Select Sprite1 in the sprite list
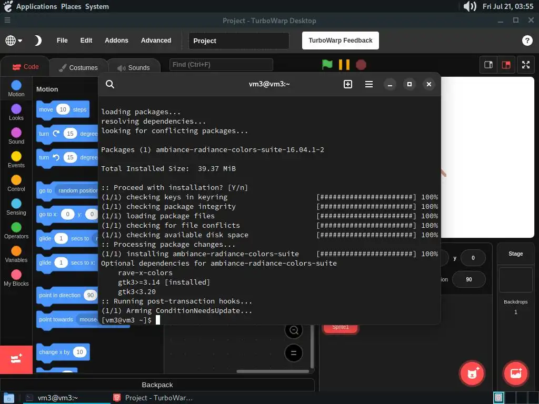This screenshot has width=539, height=404. pyautogui.click(x=341, y=328)
